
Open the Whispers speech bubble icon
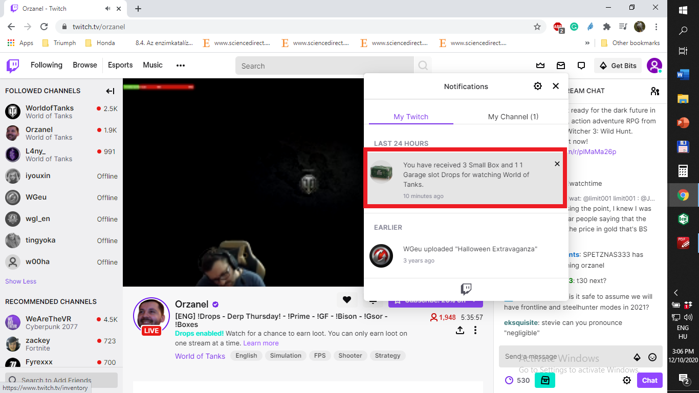[x=581, y=65]
